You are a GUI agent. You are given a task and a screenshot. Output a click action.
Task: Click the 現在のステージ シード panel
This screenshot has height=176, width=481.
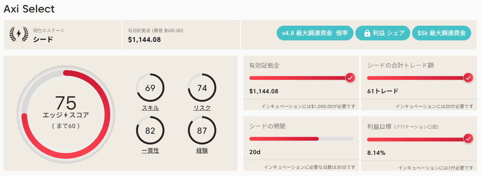62,35
